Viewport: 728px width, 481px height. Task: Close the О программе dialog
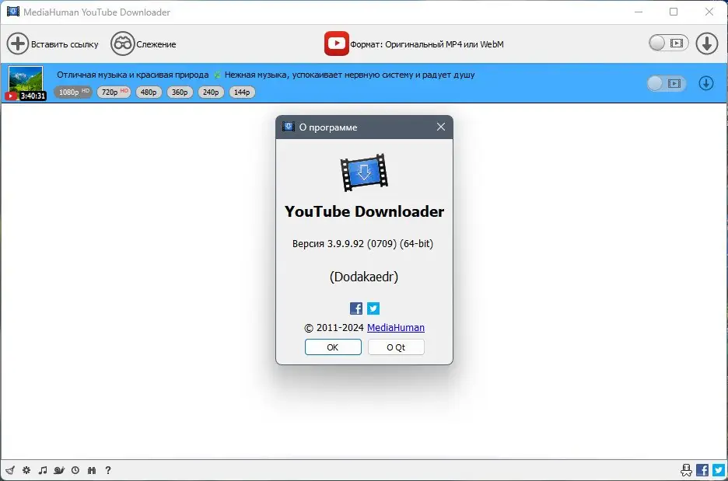(x=441, y=127)
